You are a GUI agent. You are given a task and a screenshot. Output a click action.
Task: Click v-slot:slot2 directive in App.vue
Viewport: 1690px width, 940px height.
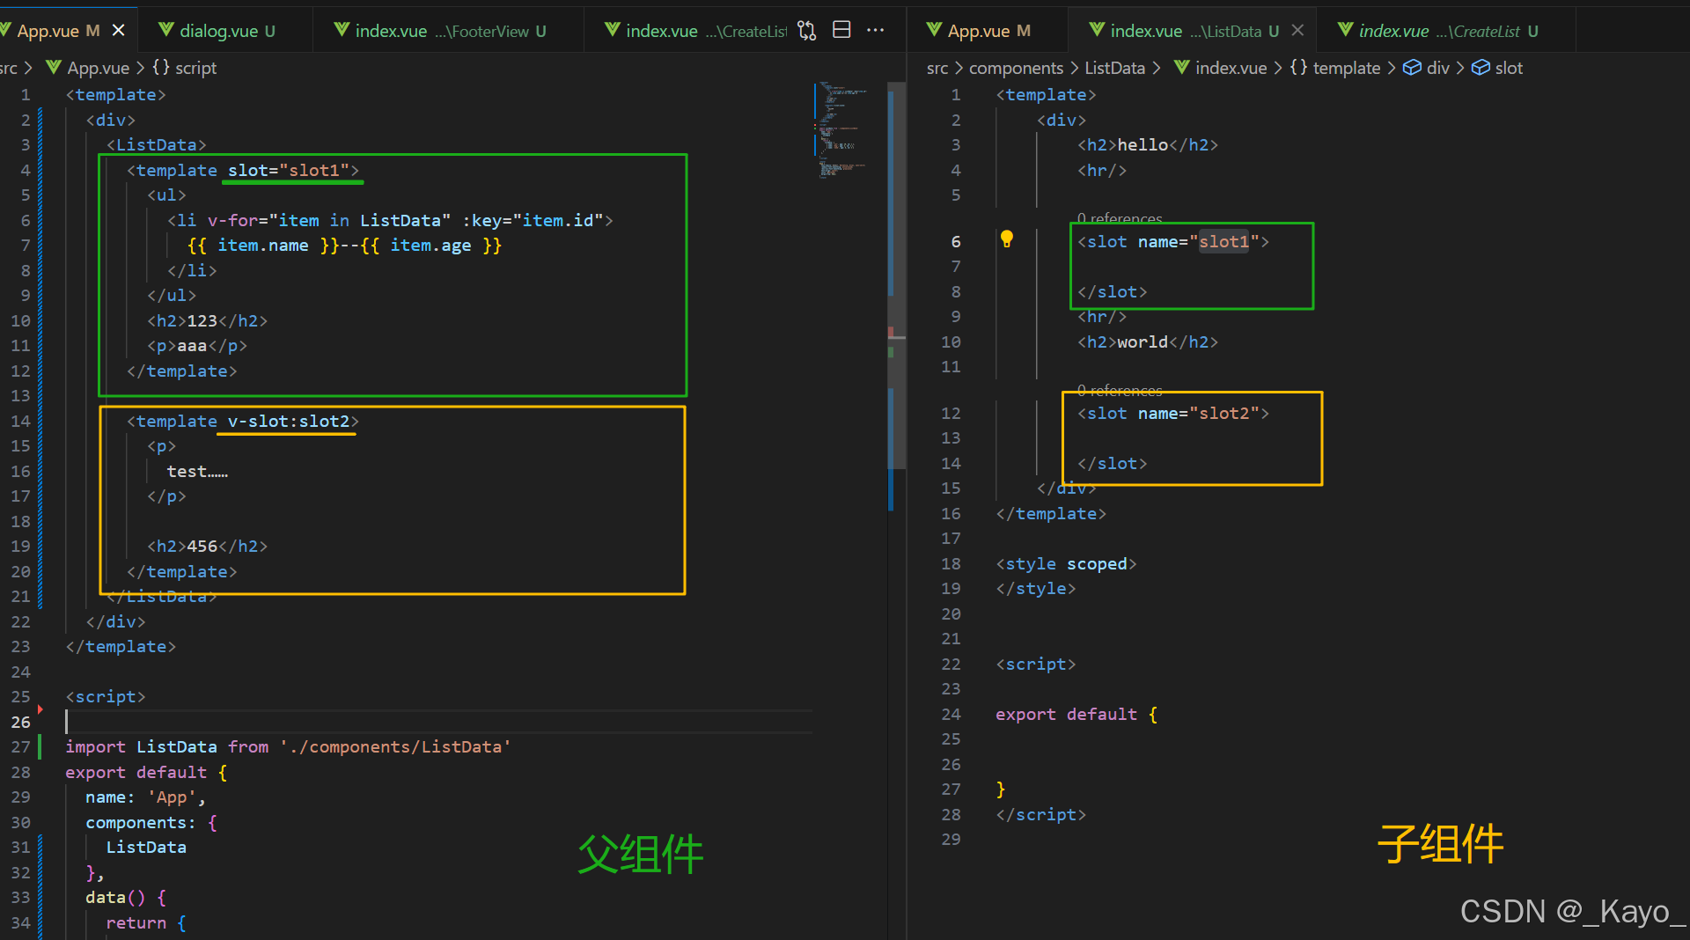point(289,421)
